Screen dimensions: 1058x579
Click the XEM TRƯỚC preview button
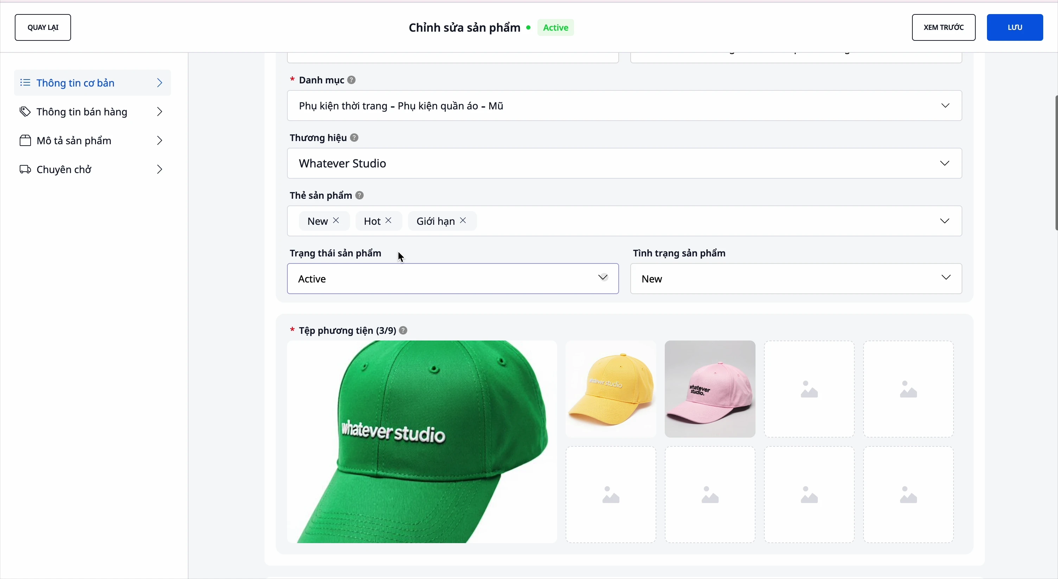click(x=943, y=27)
